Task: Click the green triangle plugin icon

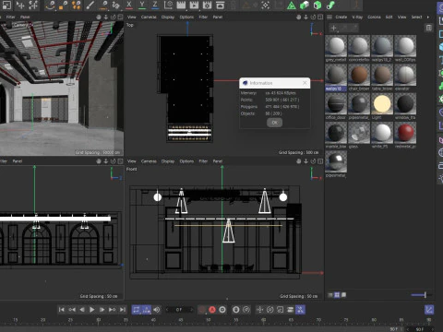Action: point(291,6)
